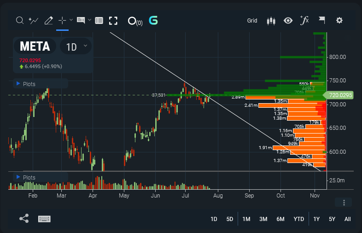Open the flag events icon

(322, 20)
